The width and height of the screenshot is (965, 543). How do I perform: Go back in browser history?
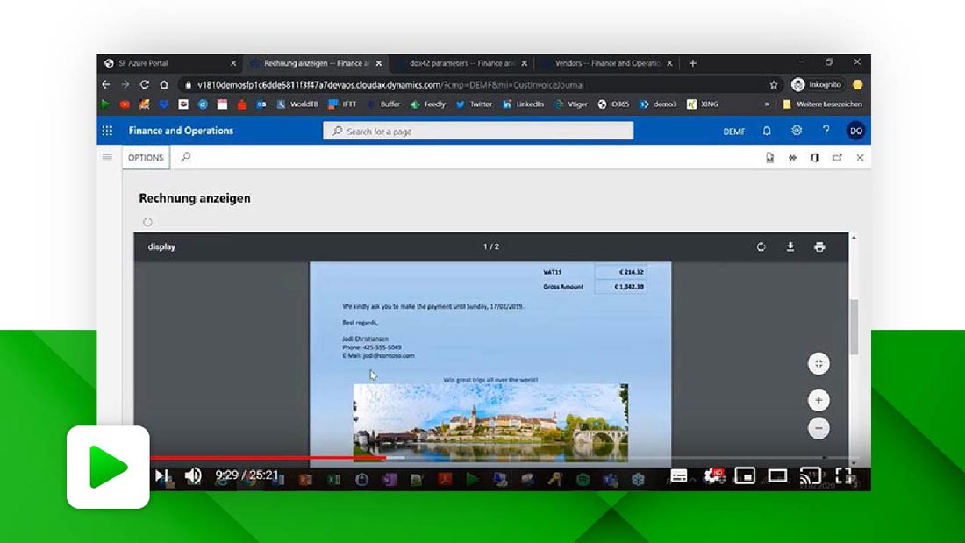106,85
